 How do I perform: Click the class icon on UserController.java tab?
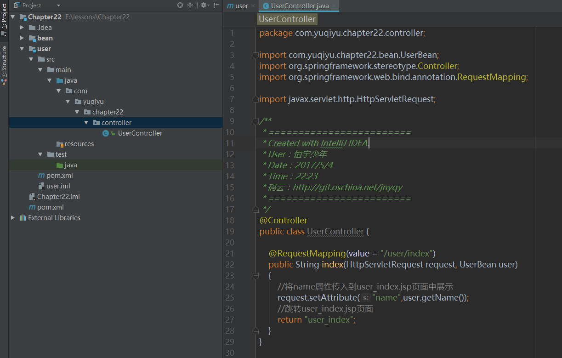[x=266, y=6]
